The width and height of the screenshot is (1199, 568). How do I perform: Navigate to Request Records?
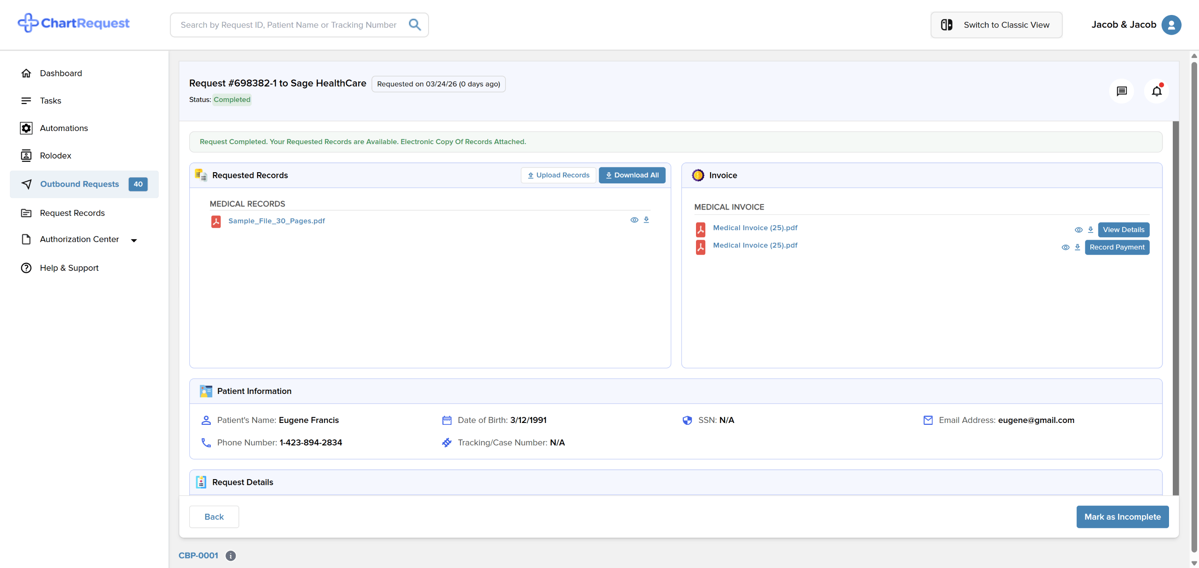pyautogui.click(x=72, y=213)
